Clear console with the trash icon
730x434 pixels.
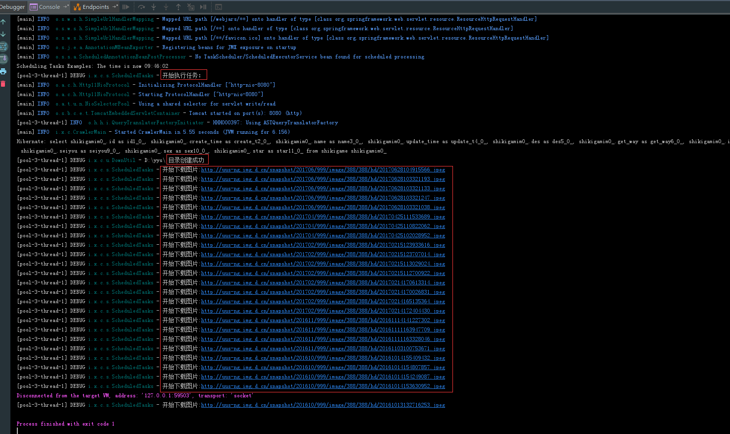(x=3, y=84)
